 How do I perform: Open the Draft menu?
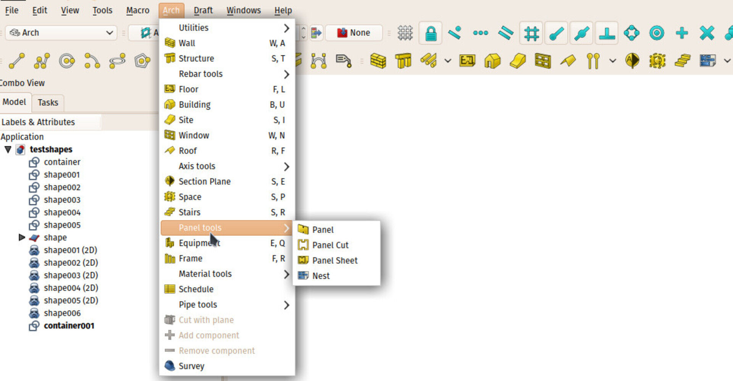[203, 10]
